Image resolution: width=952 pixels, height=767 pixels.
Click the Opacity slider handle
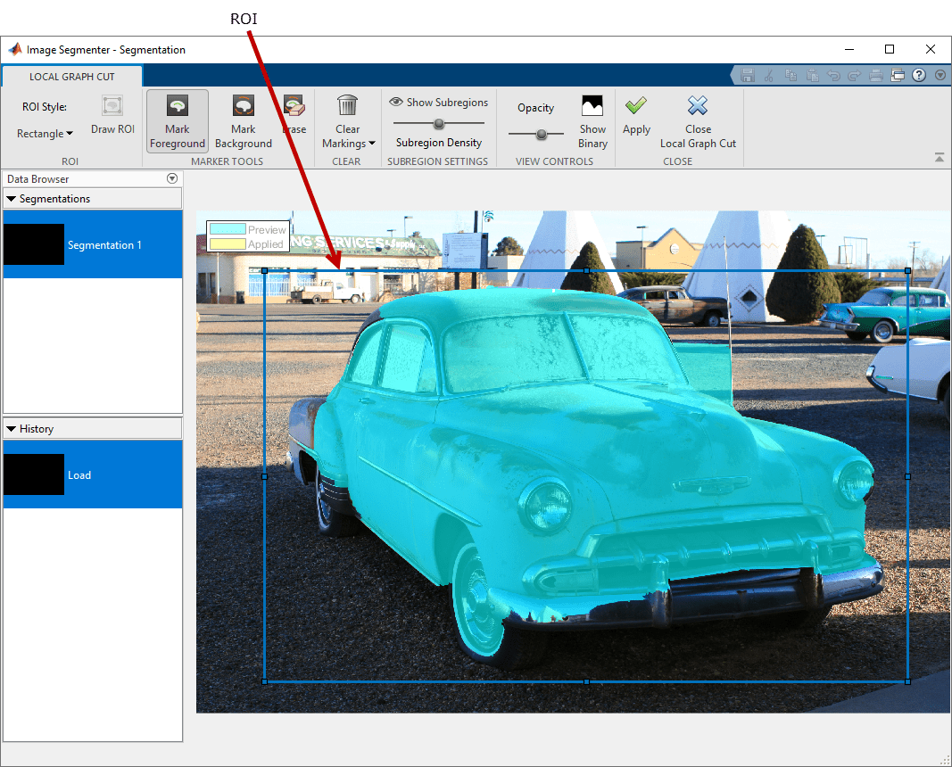(x=541, y=134)
